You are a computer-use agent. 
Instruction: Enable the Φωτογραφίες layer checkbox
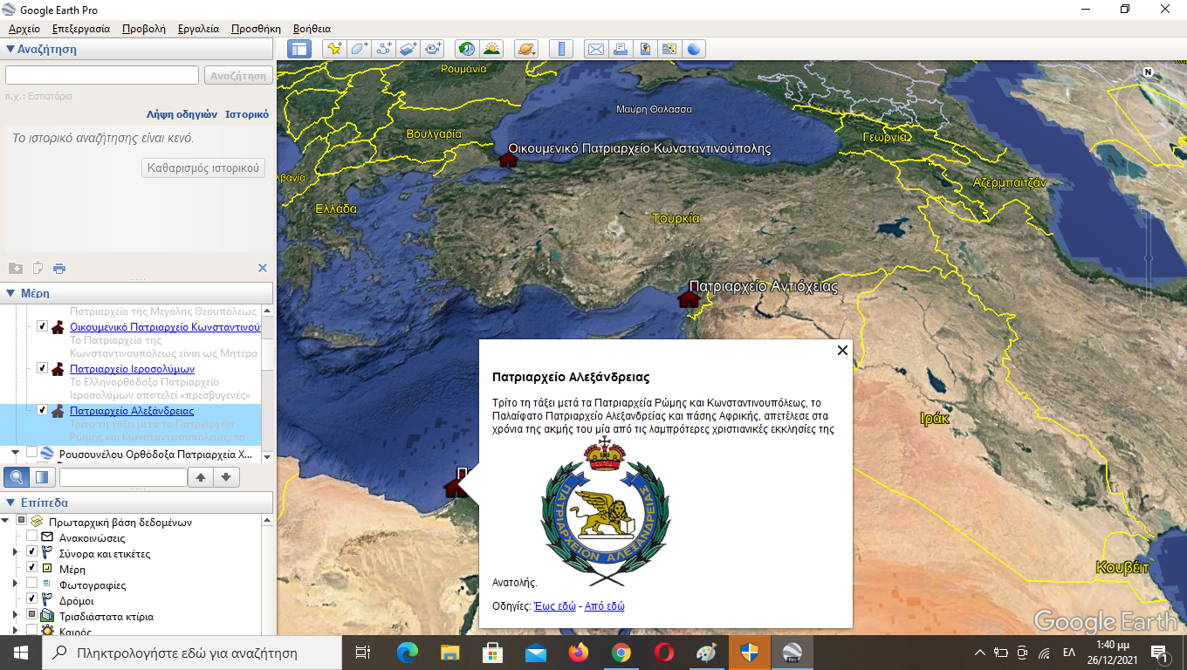31,585
